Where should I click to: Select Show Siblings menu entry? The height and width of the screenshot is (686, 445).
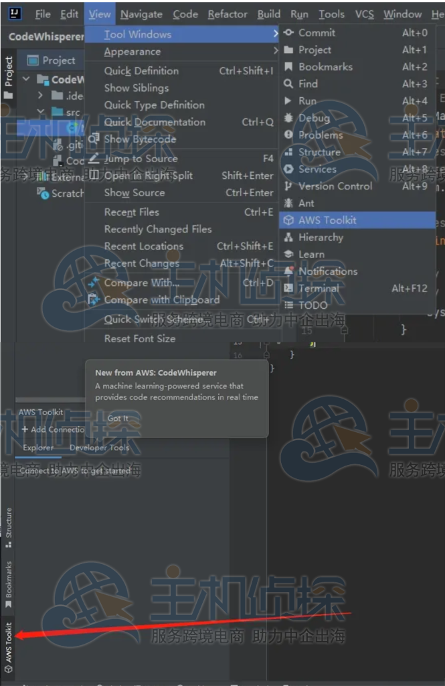click(181, 88)
